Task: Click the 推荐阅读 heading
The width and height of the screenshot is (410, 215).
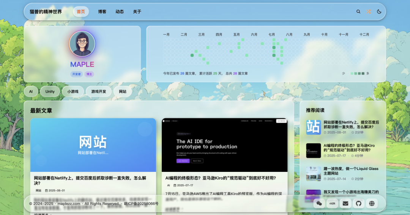Action: coord(315,110)
